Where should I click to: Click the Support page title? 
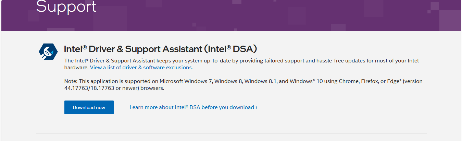tap(66, 7)
